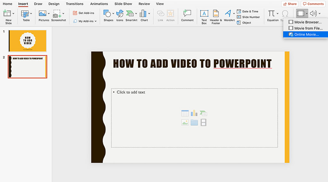This screenshot has width=328, height=182.
Task: Open the View tab
Action: point(160,4)
